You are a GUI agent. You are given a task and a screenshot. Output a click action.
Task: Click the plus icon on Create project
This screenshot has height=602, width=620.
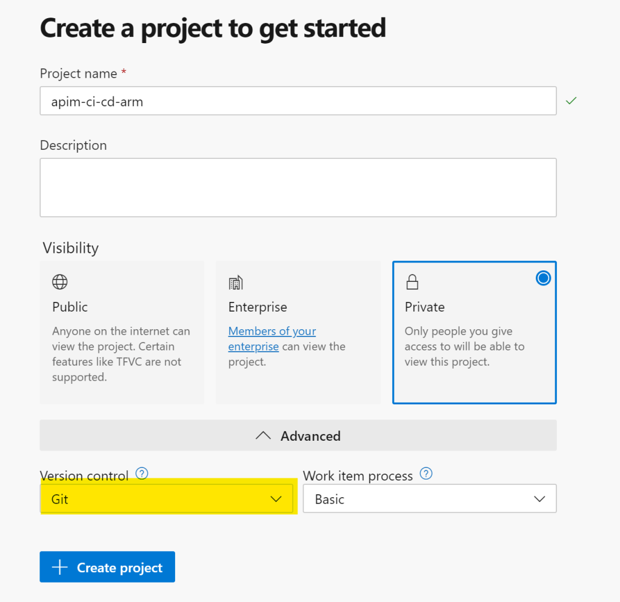click(x=59, y=567)
